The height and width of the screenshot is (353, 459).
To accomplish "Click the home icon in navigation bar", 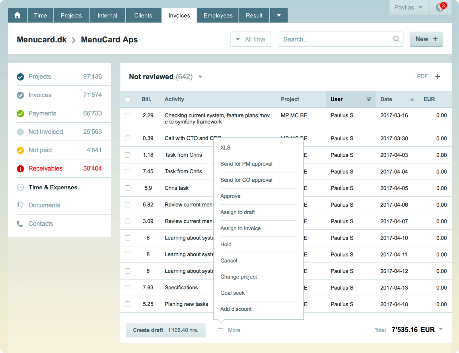I will tap(17, 15).
